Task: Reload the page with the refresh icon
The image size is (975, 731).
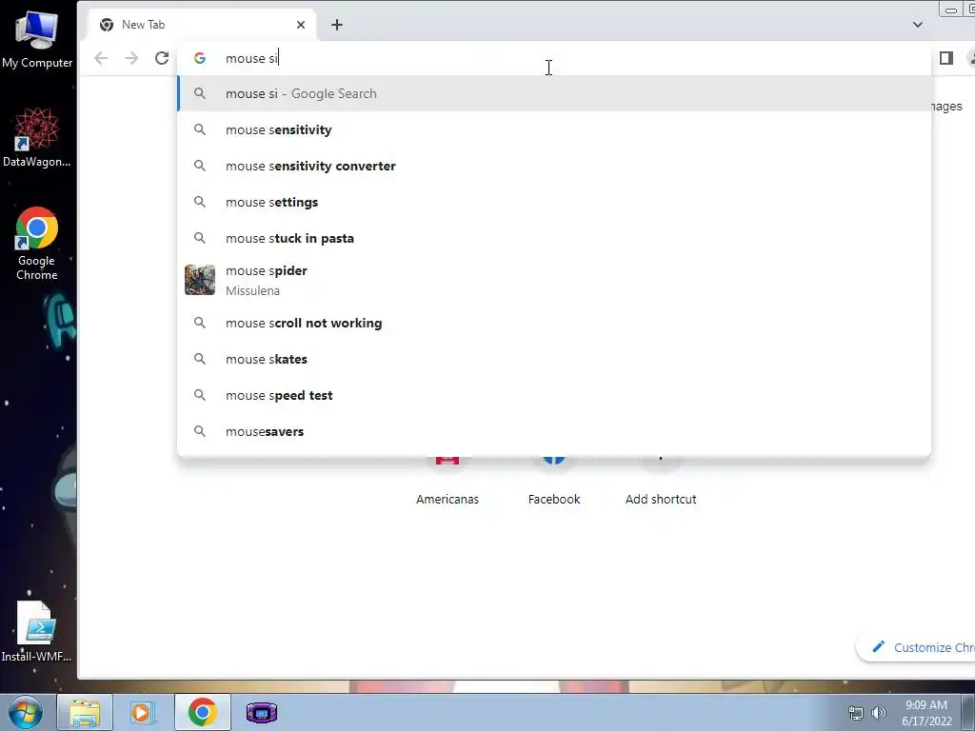Action: (162, 58)
